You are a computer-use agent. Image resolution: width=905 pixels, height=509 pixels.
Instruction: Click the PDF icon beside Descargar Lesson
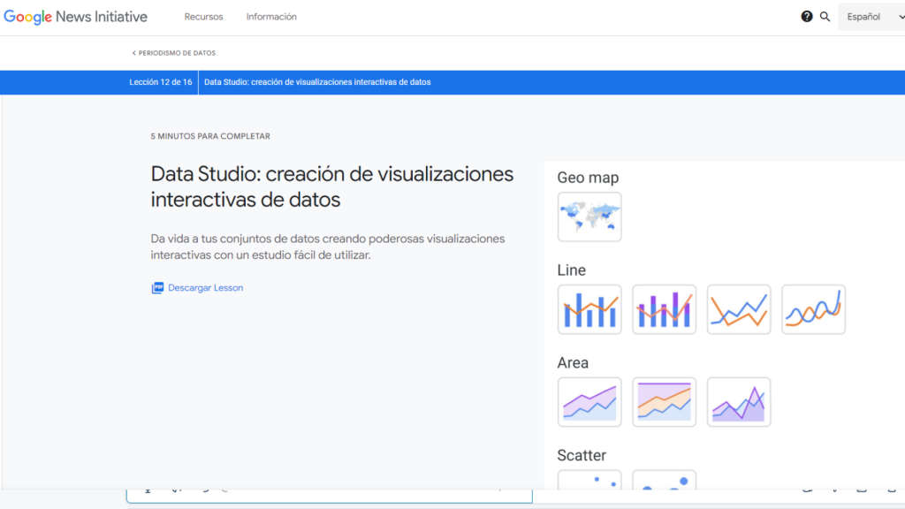click(157, 287)
